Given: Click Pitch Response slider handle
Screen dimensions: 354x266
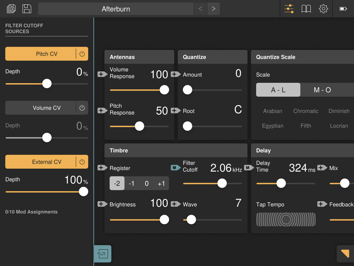Looking at the screenshot, I should point(139,126).
